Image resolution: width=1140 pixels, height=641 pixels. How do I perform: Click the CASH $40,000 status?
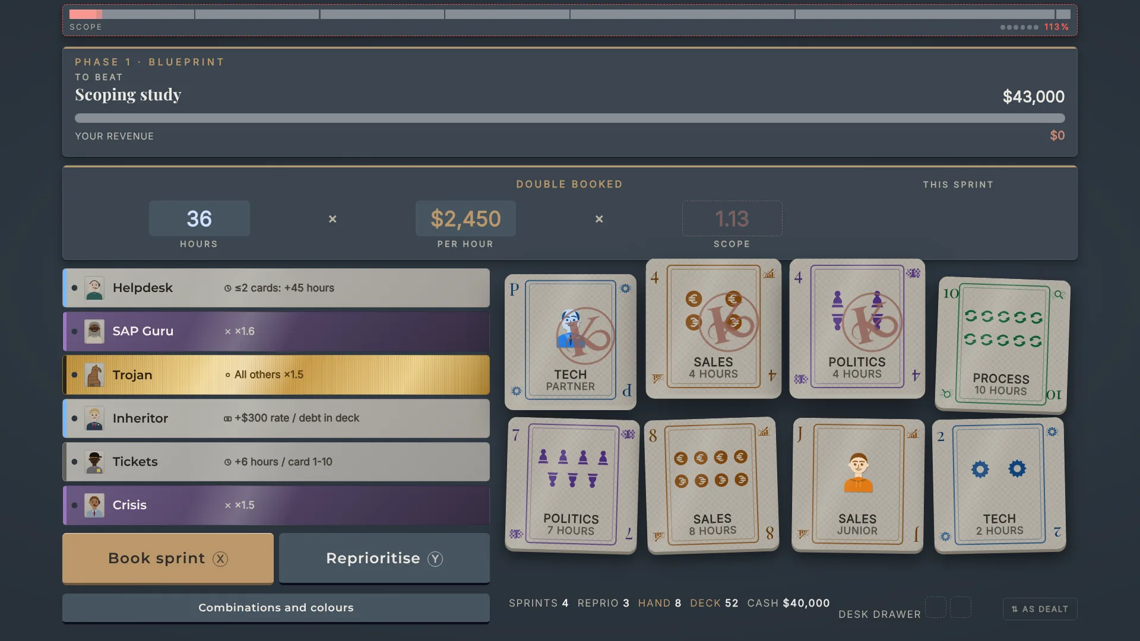tap(788, 603)
